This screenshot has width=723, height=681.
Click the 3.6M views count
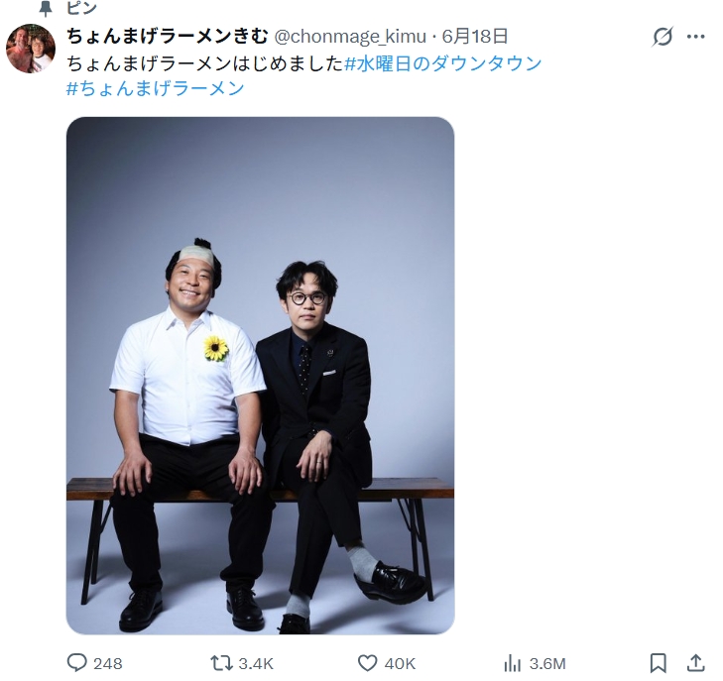(547, 663)
